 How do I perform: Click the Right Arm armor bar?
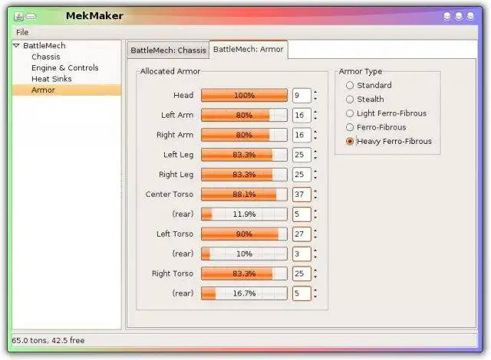[244, 135]
